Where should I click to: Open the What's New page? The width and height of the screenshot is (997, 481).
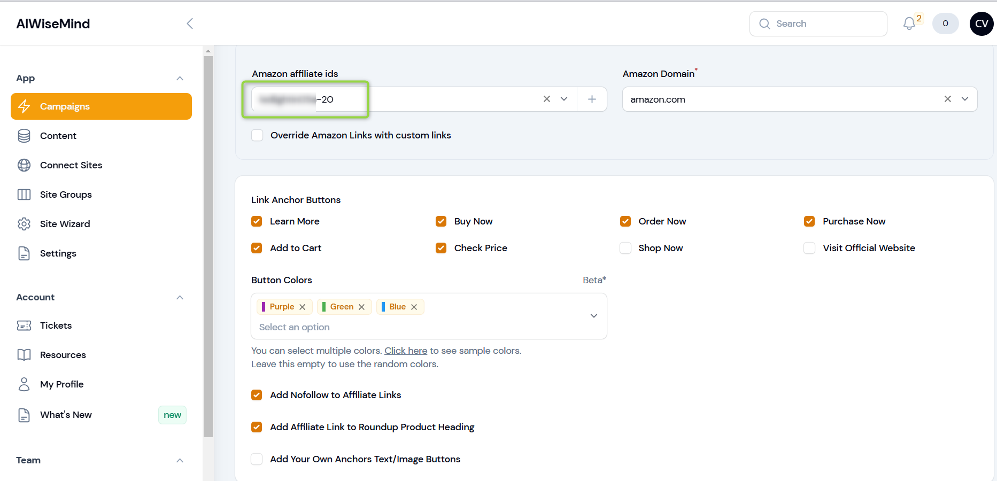66,415
